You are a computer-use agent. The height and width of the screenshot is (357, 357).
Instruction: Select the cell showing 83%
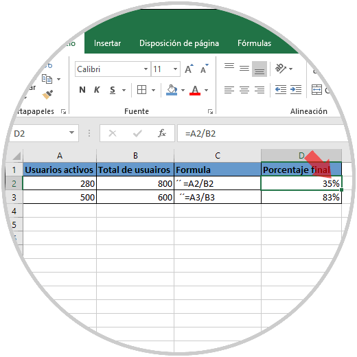point(301,197)
